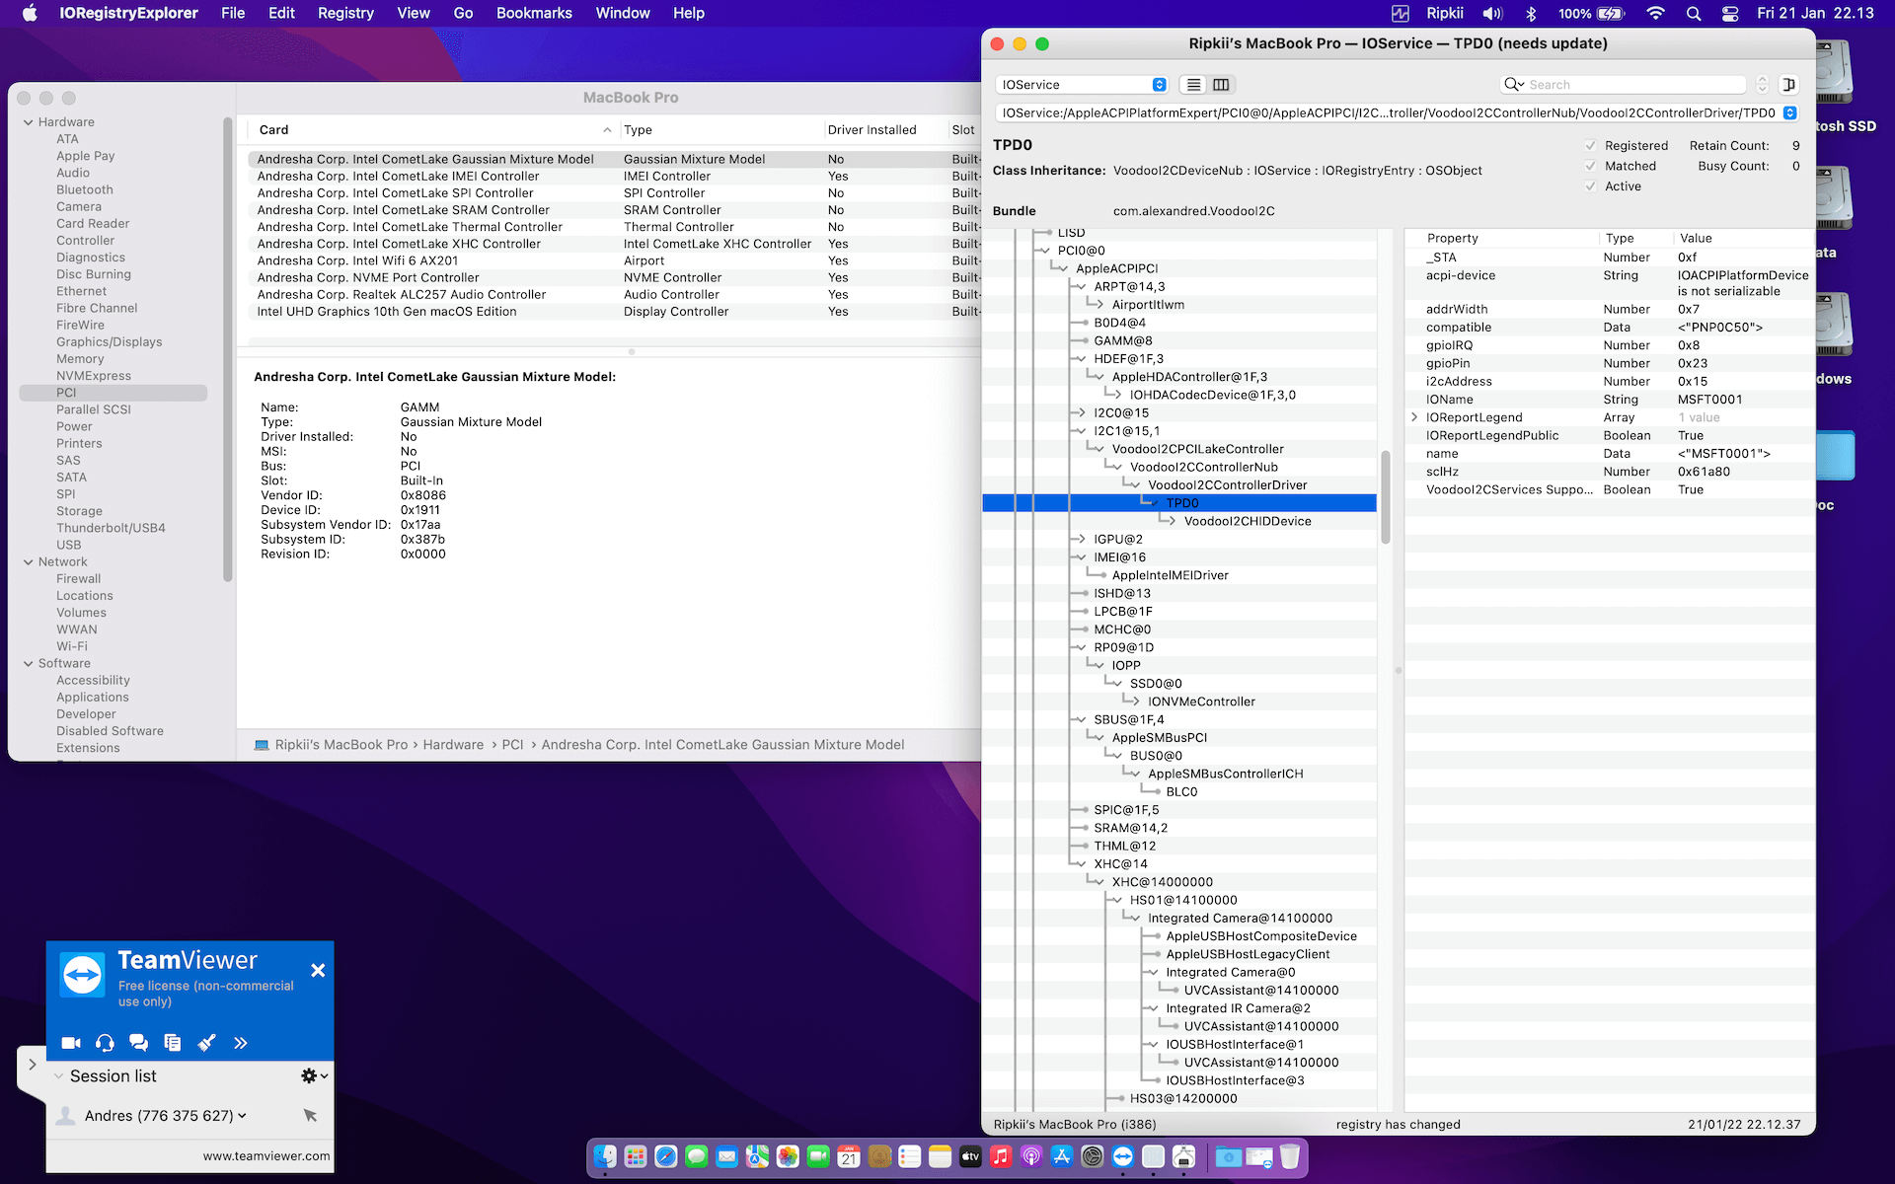Screen dimensions: 1895x1184
Task: Open Messages in the Dock
Action: coord(697,1156)
